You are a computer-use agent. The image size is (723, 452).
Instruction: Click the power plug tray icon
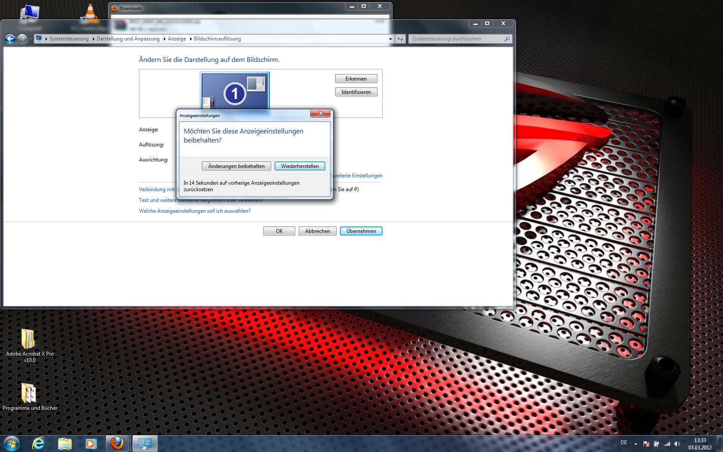click(x=656, y=444)
